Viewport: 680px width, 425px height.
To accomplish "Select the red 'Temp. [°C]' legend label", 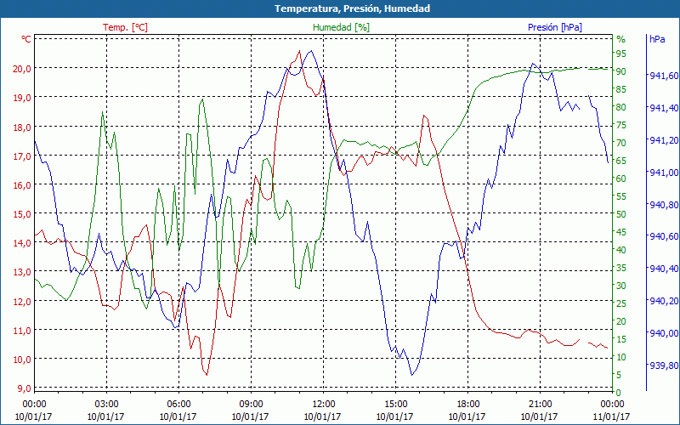I will (x=125, y=27).
